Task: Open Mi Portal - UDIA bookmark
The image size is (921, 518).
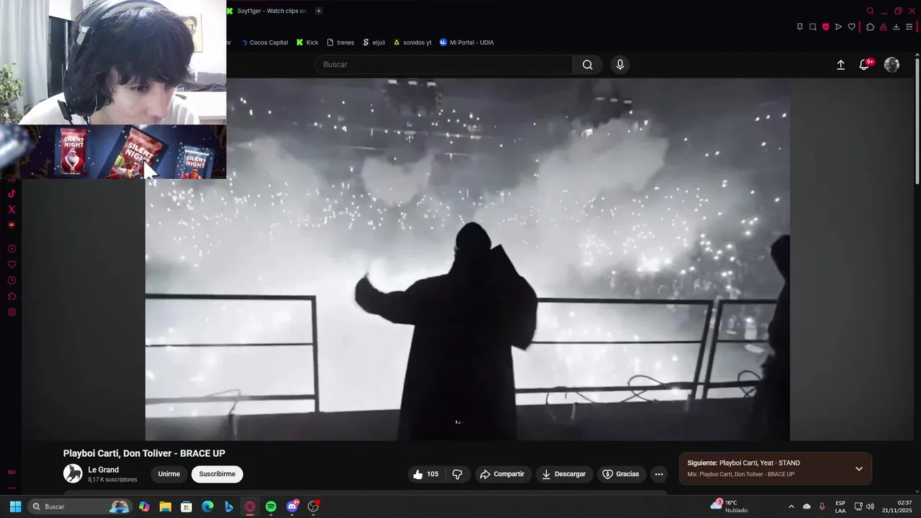Action: click(466, 42)
